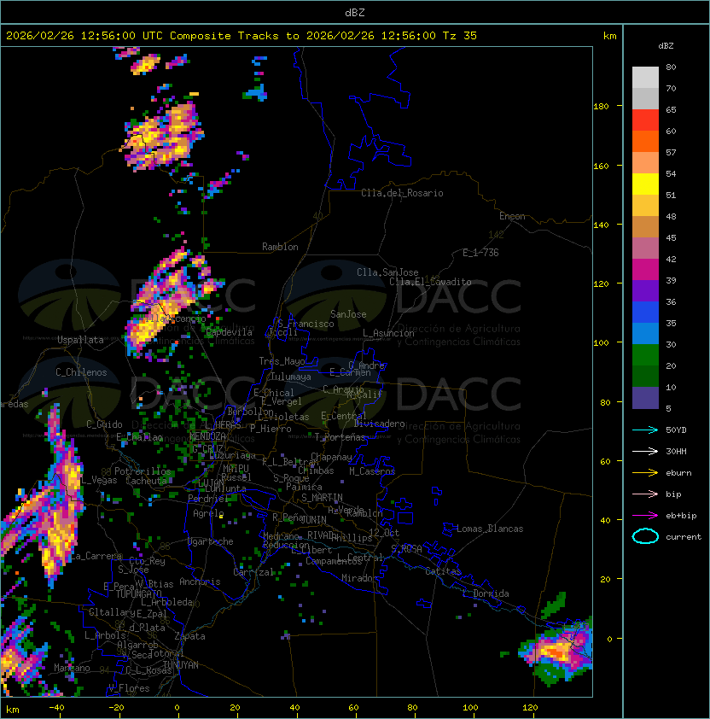
Task: Click the 'Tulumaya' map label
Action: tap(291, 377)
